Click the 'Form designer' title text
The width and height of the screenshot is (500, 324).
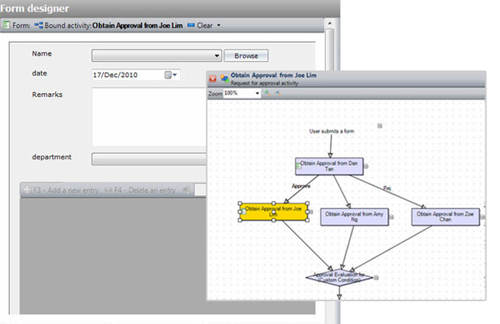pos(34,8)
